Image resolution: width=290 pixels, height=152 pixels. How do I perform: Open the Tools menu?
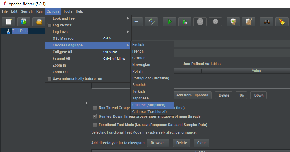[x=68, y=11]
